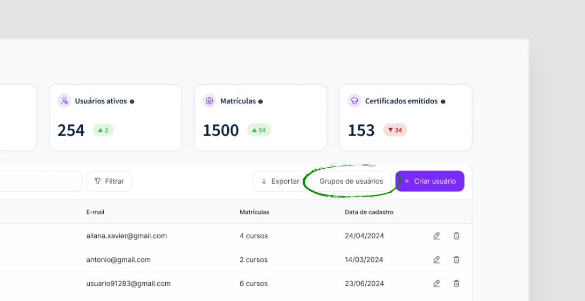This screenshot has height=301, width=585.
Task: Click date 14/03/2024
Action: coord(365,260)
